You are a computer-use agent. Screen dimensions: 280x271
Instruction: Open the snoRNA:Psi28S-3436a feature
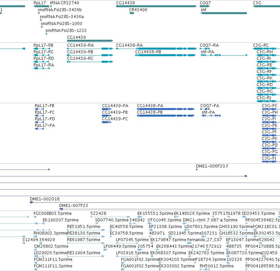tap(62, 17)
